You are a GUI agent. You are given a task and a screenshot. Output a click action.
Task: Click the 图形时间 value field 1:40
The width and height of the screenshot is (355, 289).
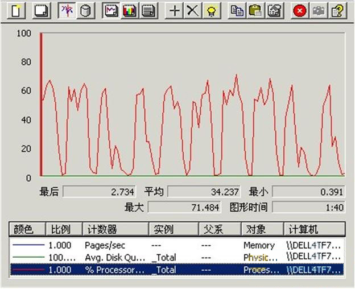(x=308, y=207)
